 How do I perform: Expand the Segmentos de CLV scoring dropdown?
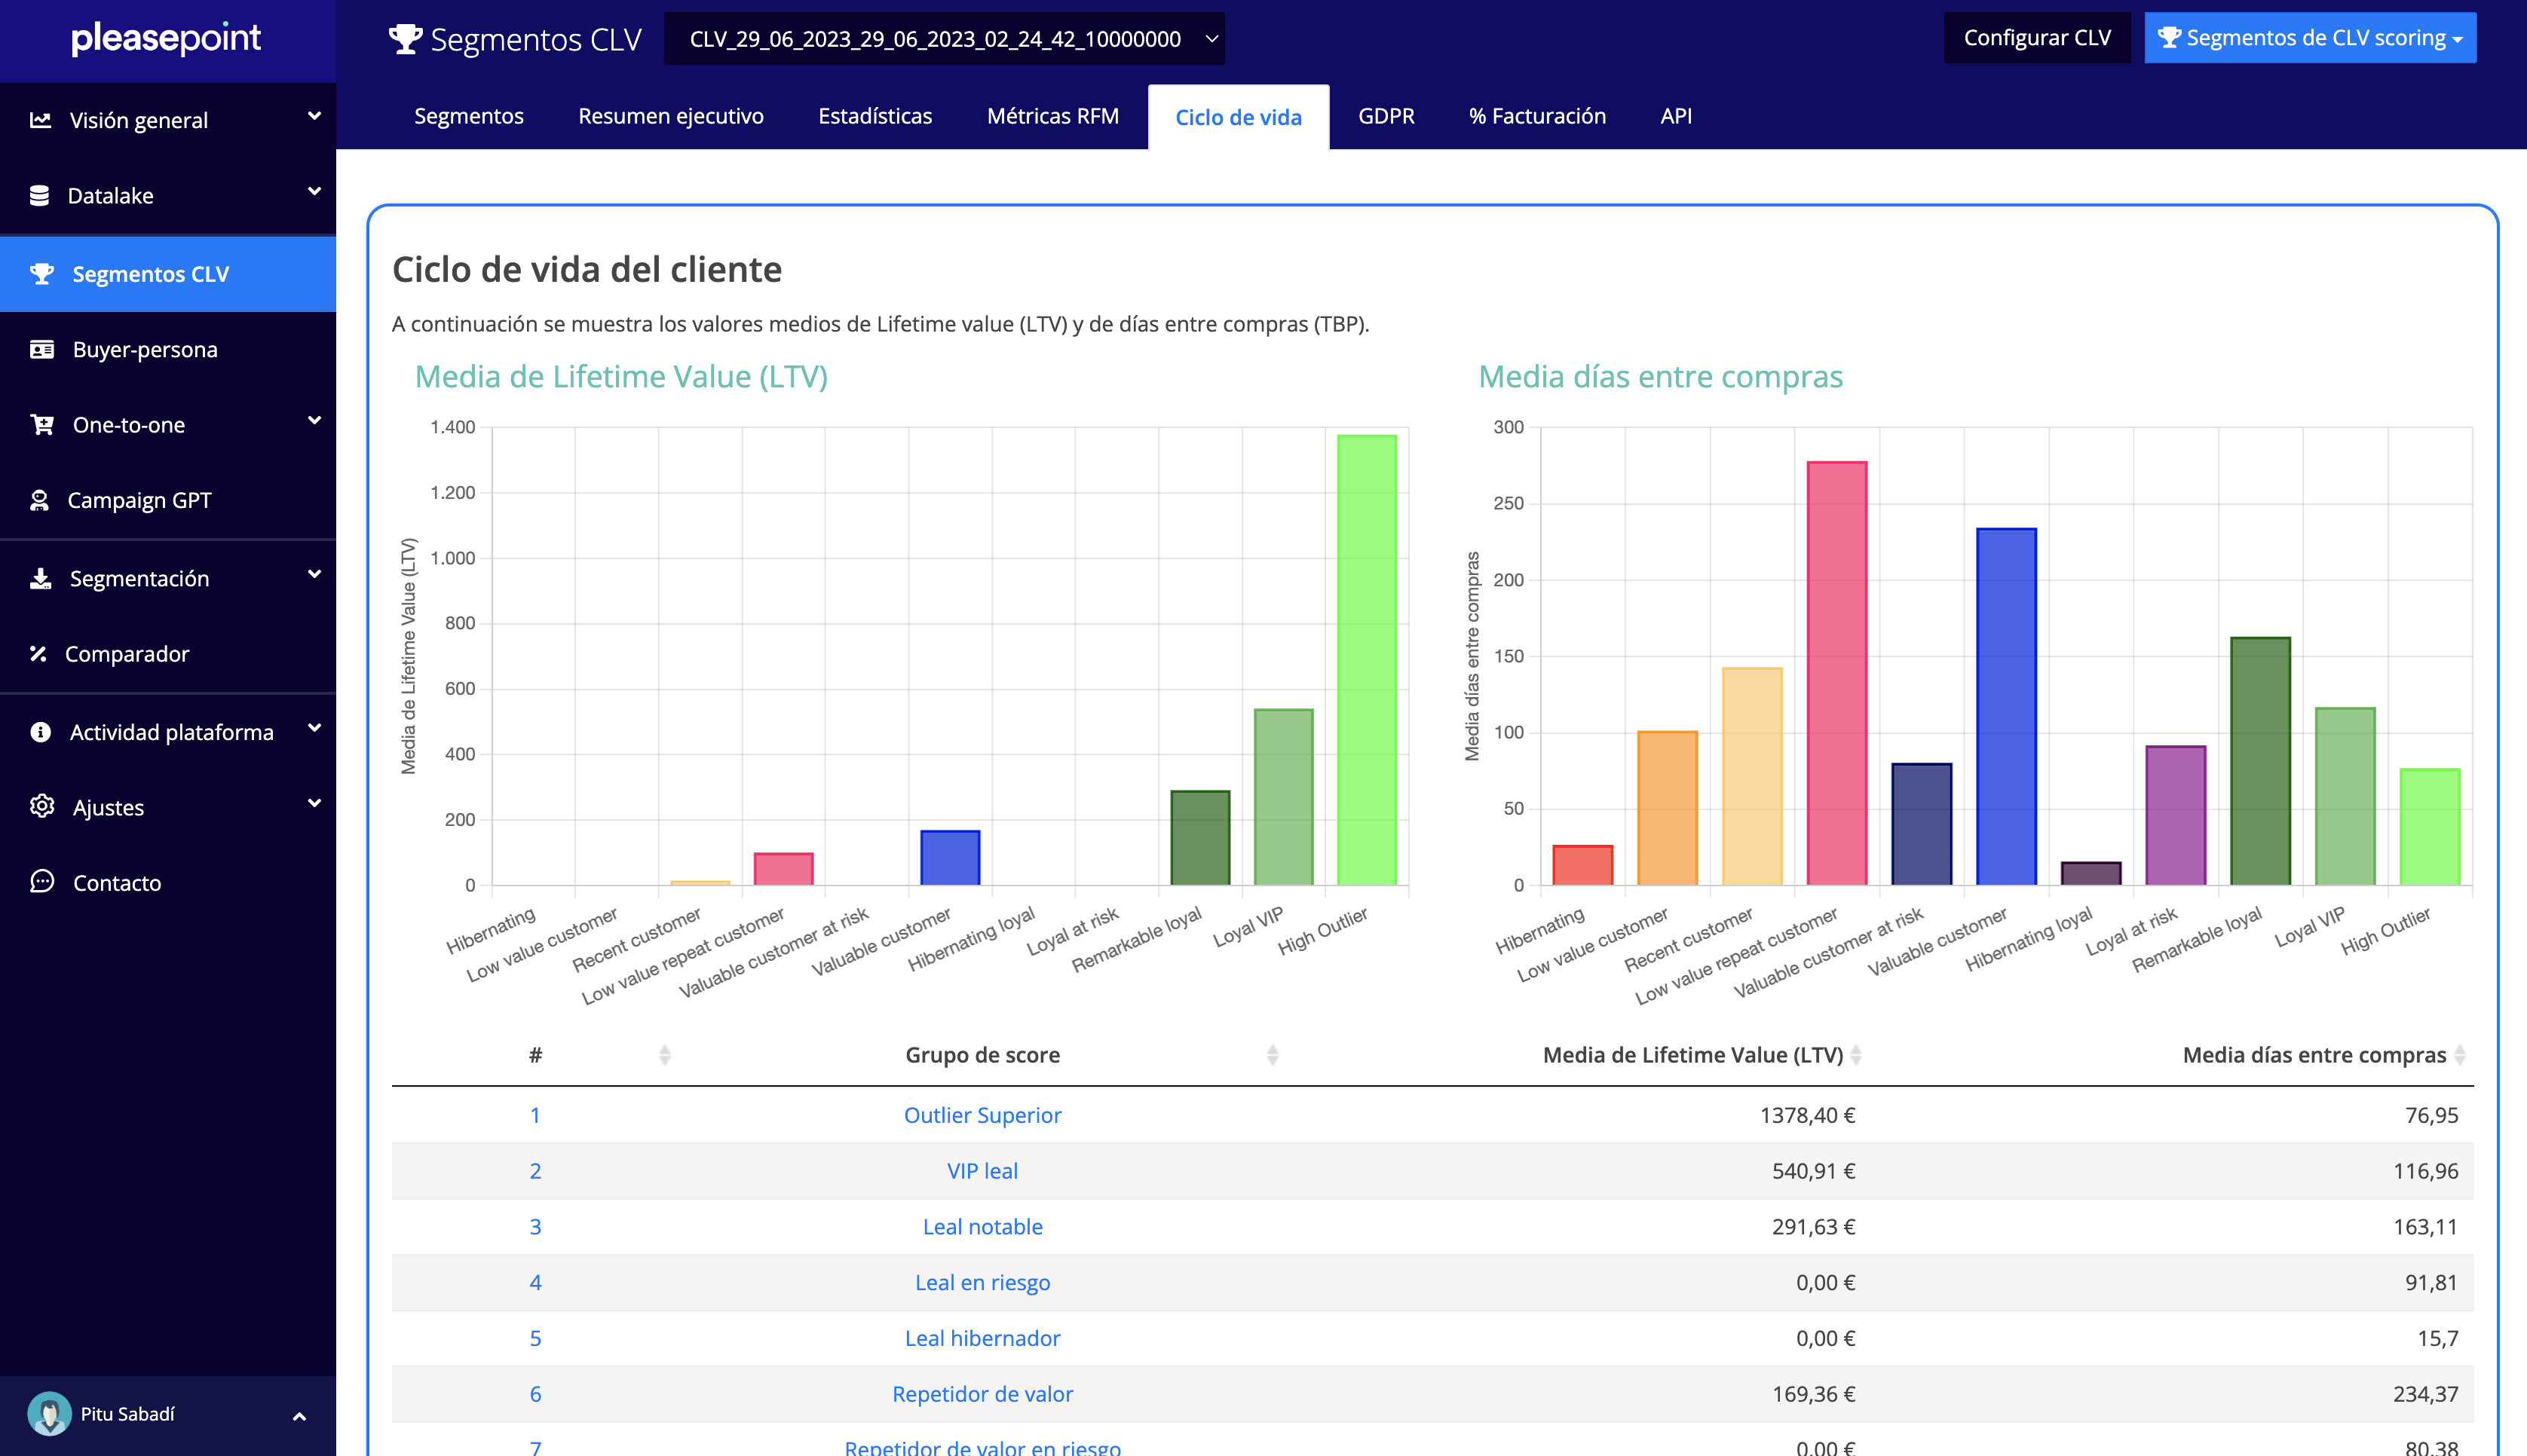(x=2309, y=38)
